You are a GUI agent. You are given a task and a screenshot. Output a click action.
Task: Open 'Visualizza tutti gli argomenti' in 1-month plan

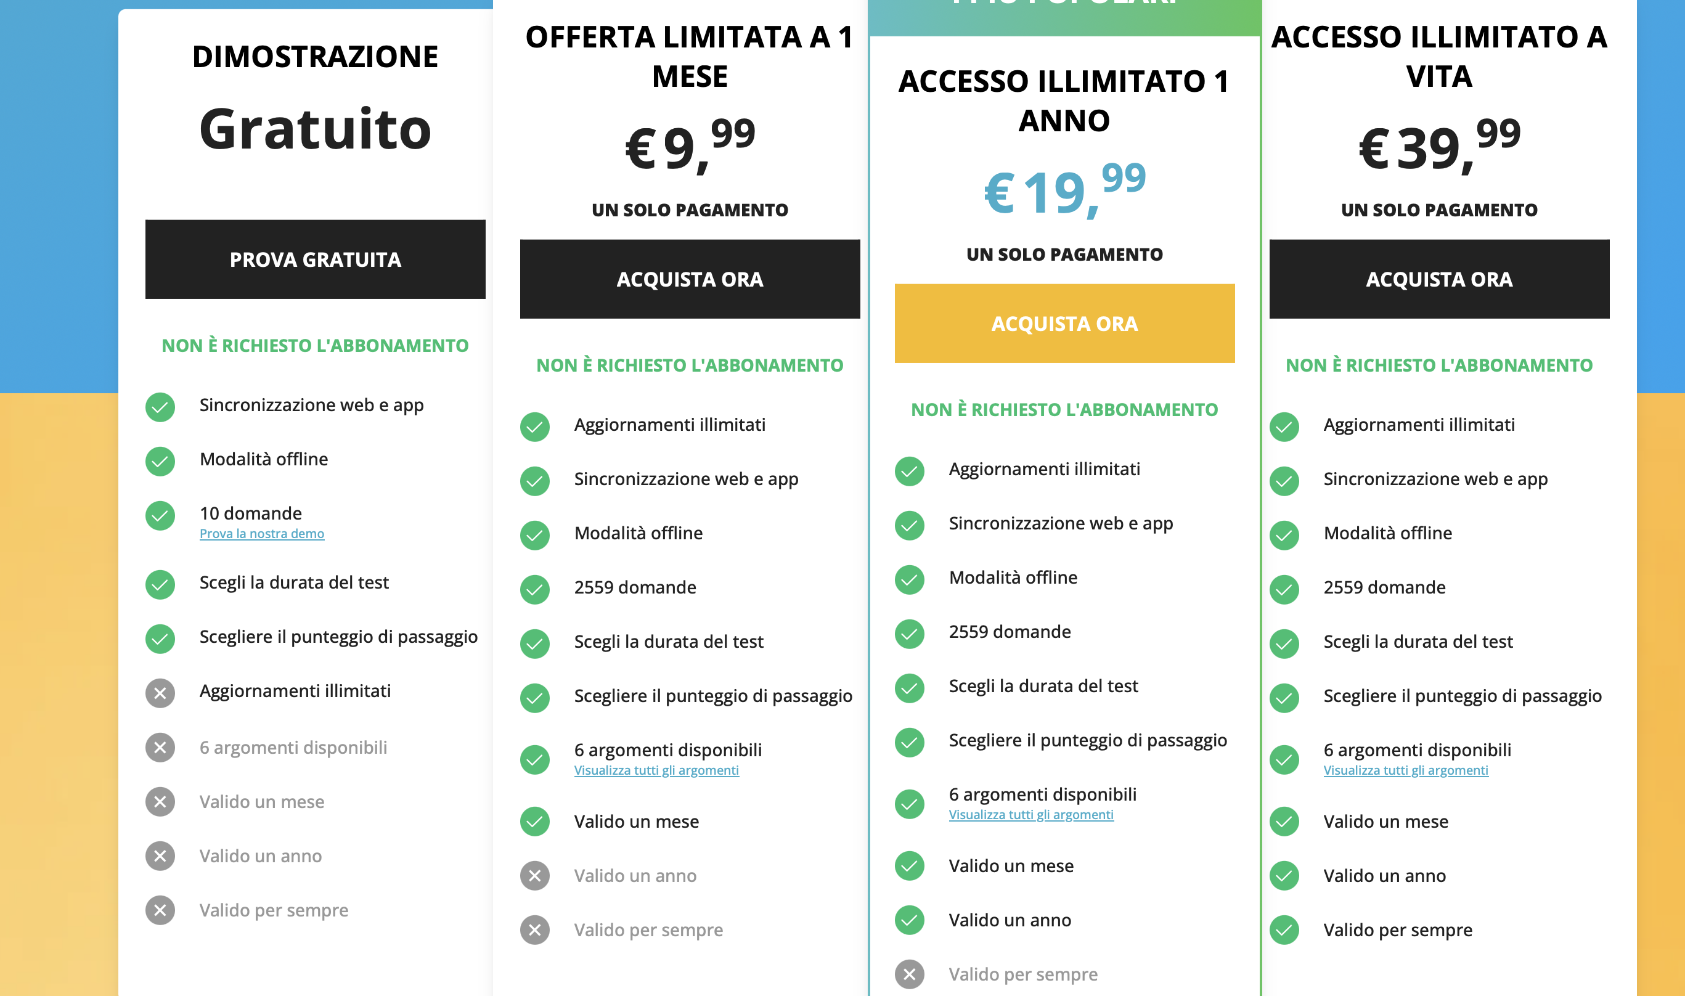(656, 770)
